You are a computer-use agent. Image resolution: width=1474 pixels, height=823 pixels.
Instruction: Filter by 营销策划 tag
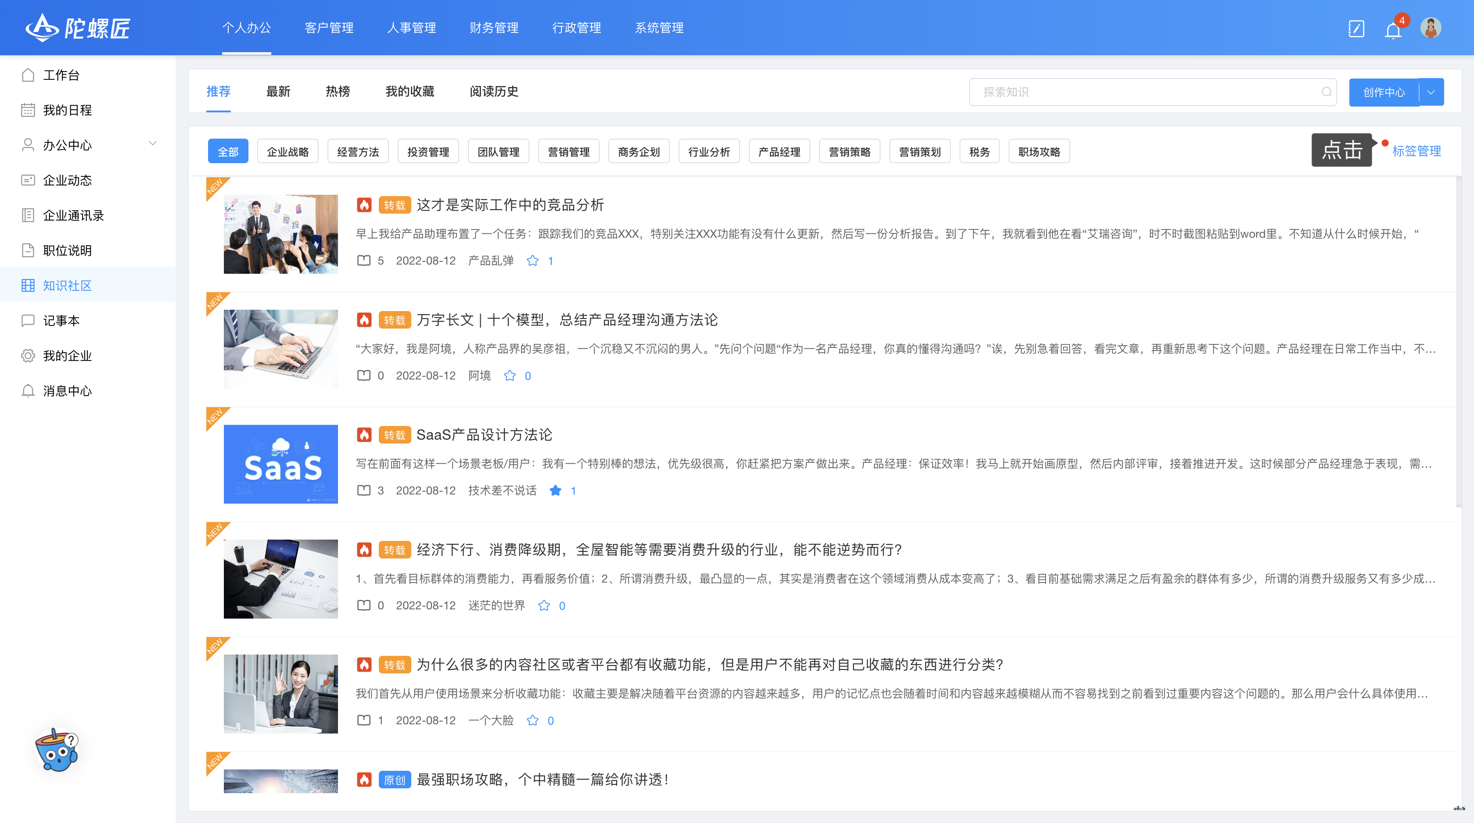tap(920, 151)
